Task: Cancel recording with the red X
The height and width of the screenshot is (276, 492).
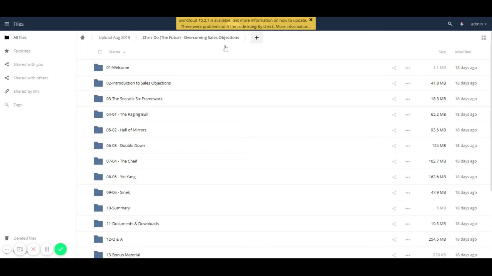Action: click(x=33, y=249)
